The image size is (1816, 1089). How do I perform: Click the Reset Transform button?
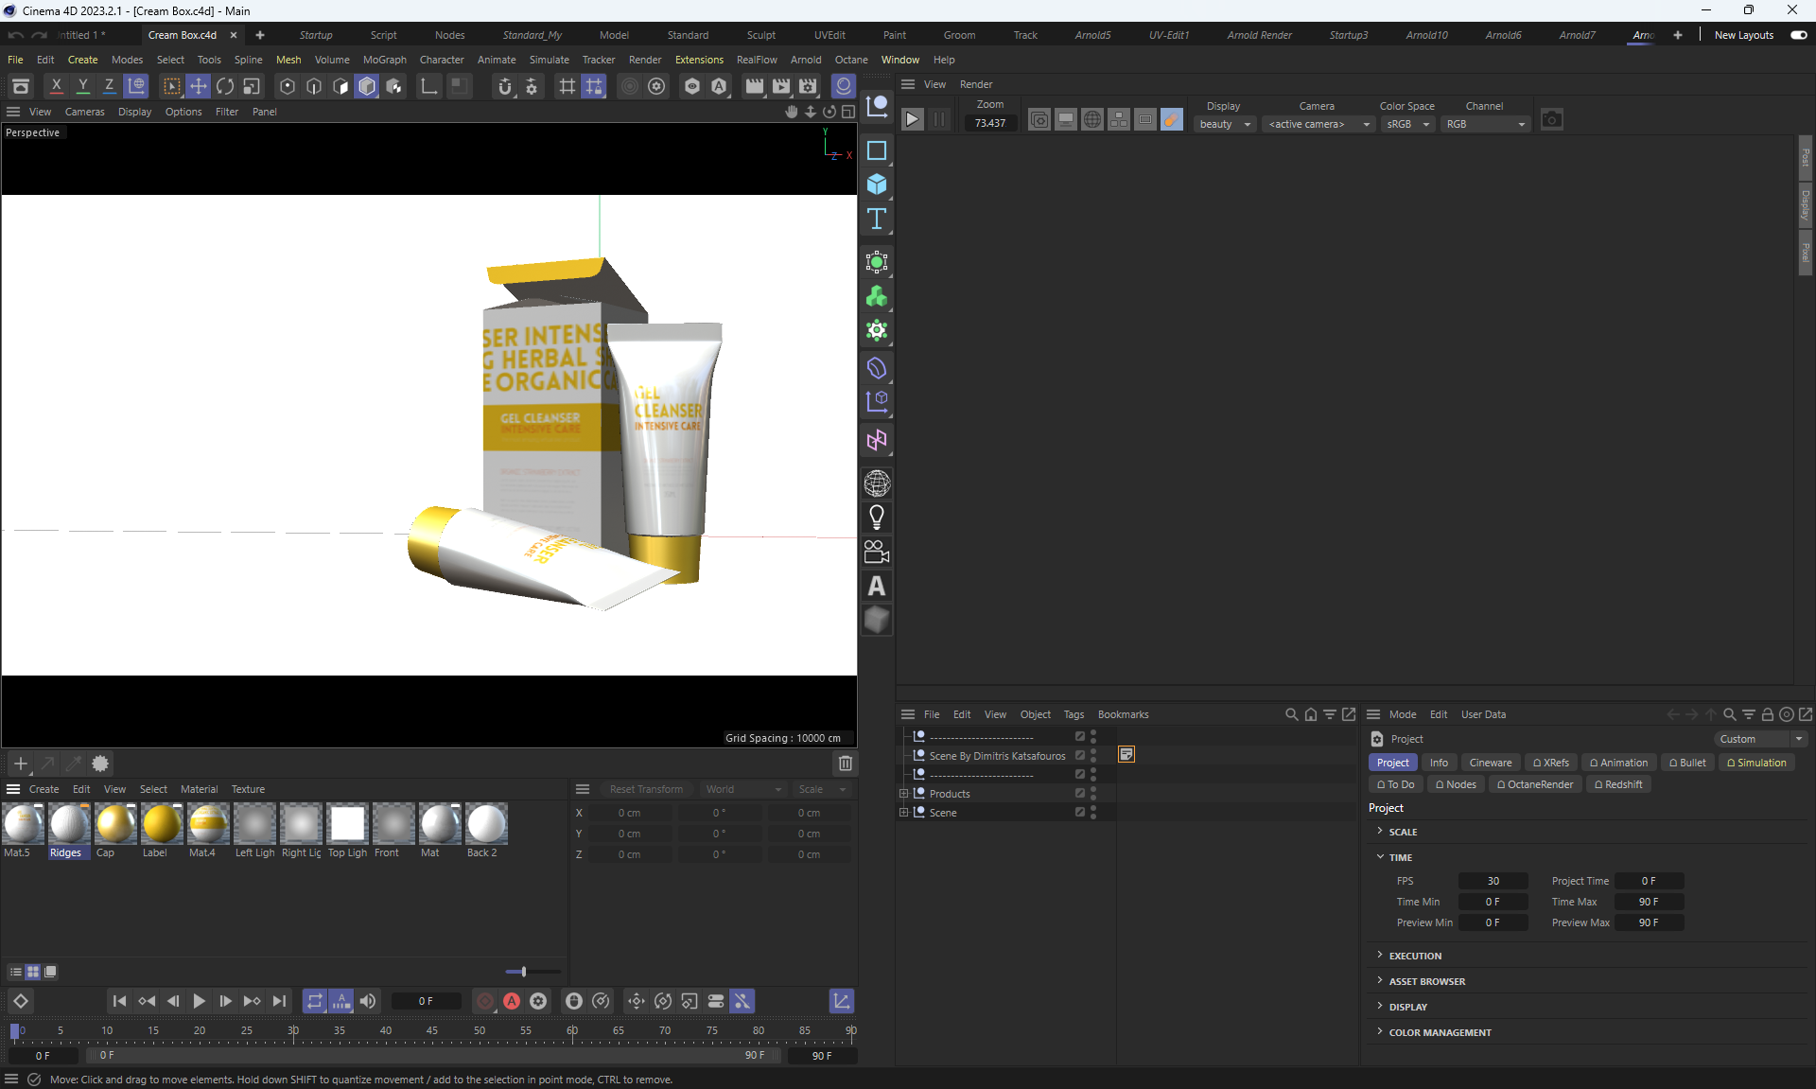[x=646, y=789]
